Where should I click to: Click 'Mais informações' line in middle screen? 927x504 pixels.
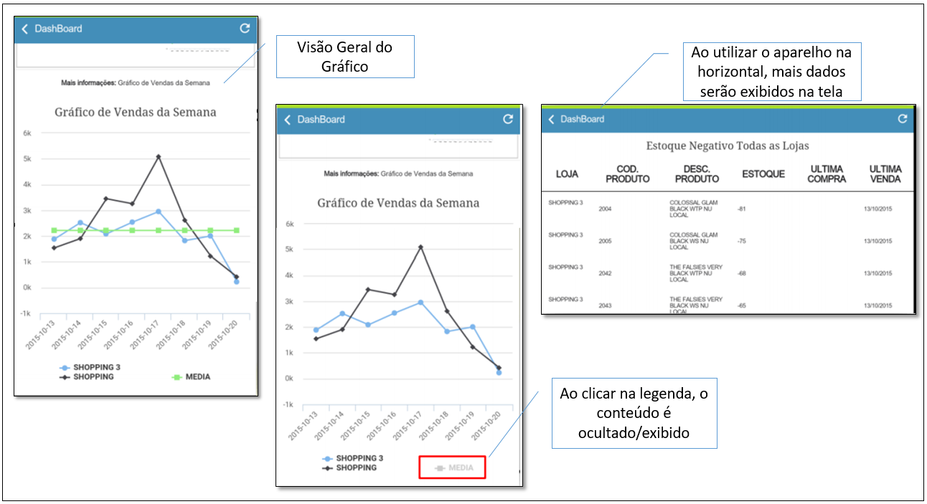[399, 173]
